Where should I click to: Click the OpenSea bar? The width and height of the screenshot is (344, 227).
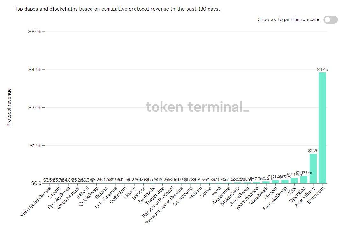[304, 179]
